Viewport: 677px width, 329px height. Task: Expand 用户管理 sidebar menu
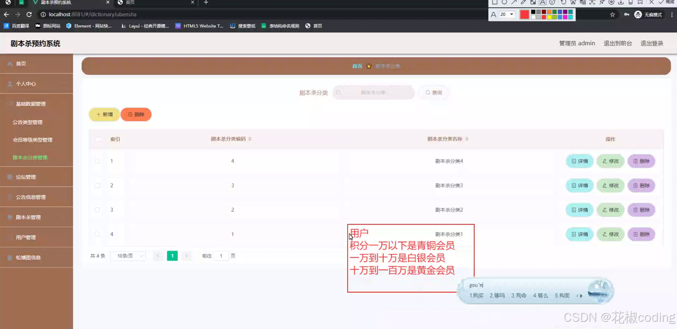[36, 237]
